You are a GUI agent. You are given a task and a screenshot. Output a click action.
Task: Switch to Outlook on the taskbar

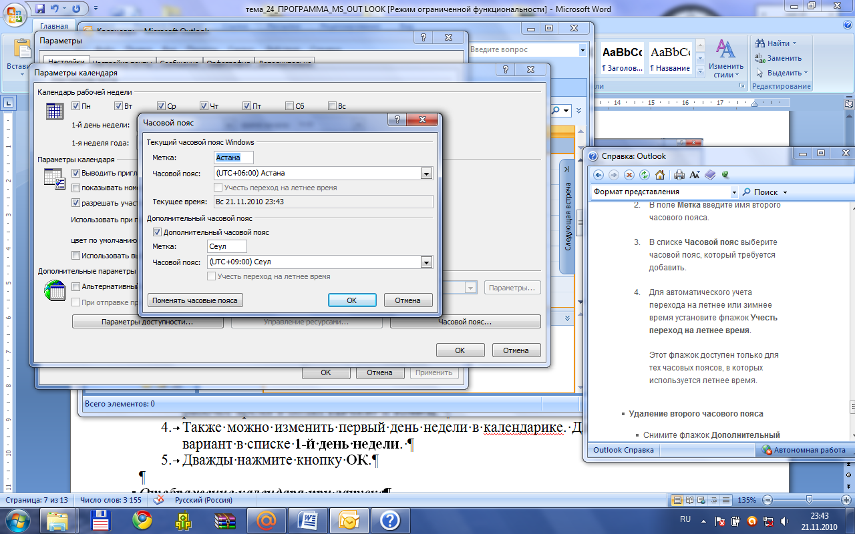coord(349,519)
